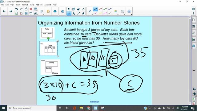
Task: Pick the black pen line style
Action: coord(95,9)
